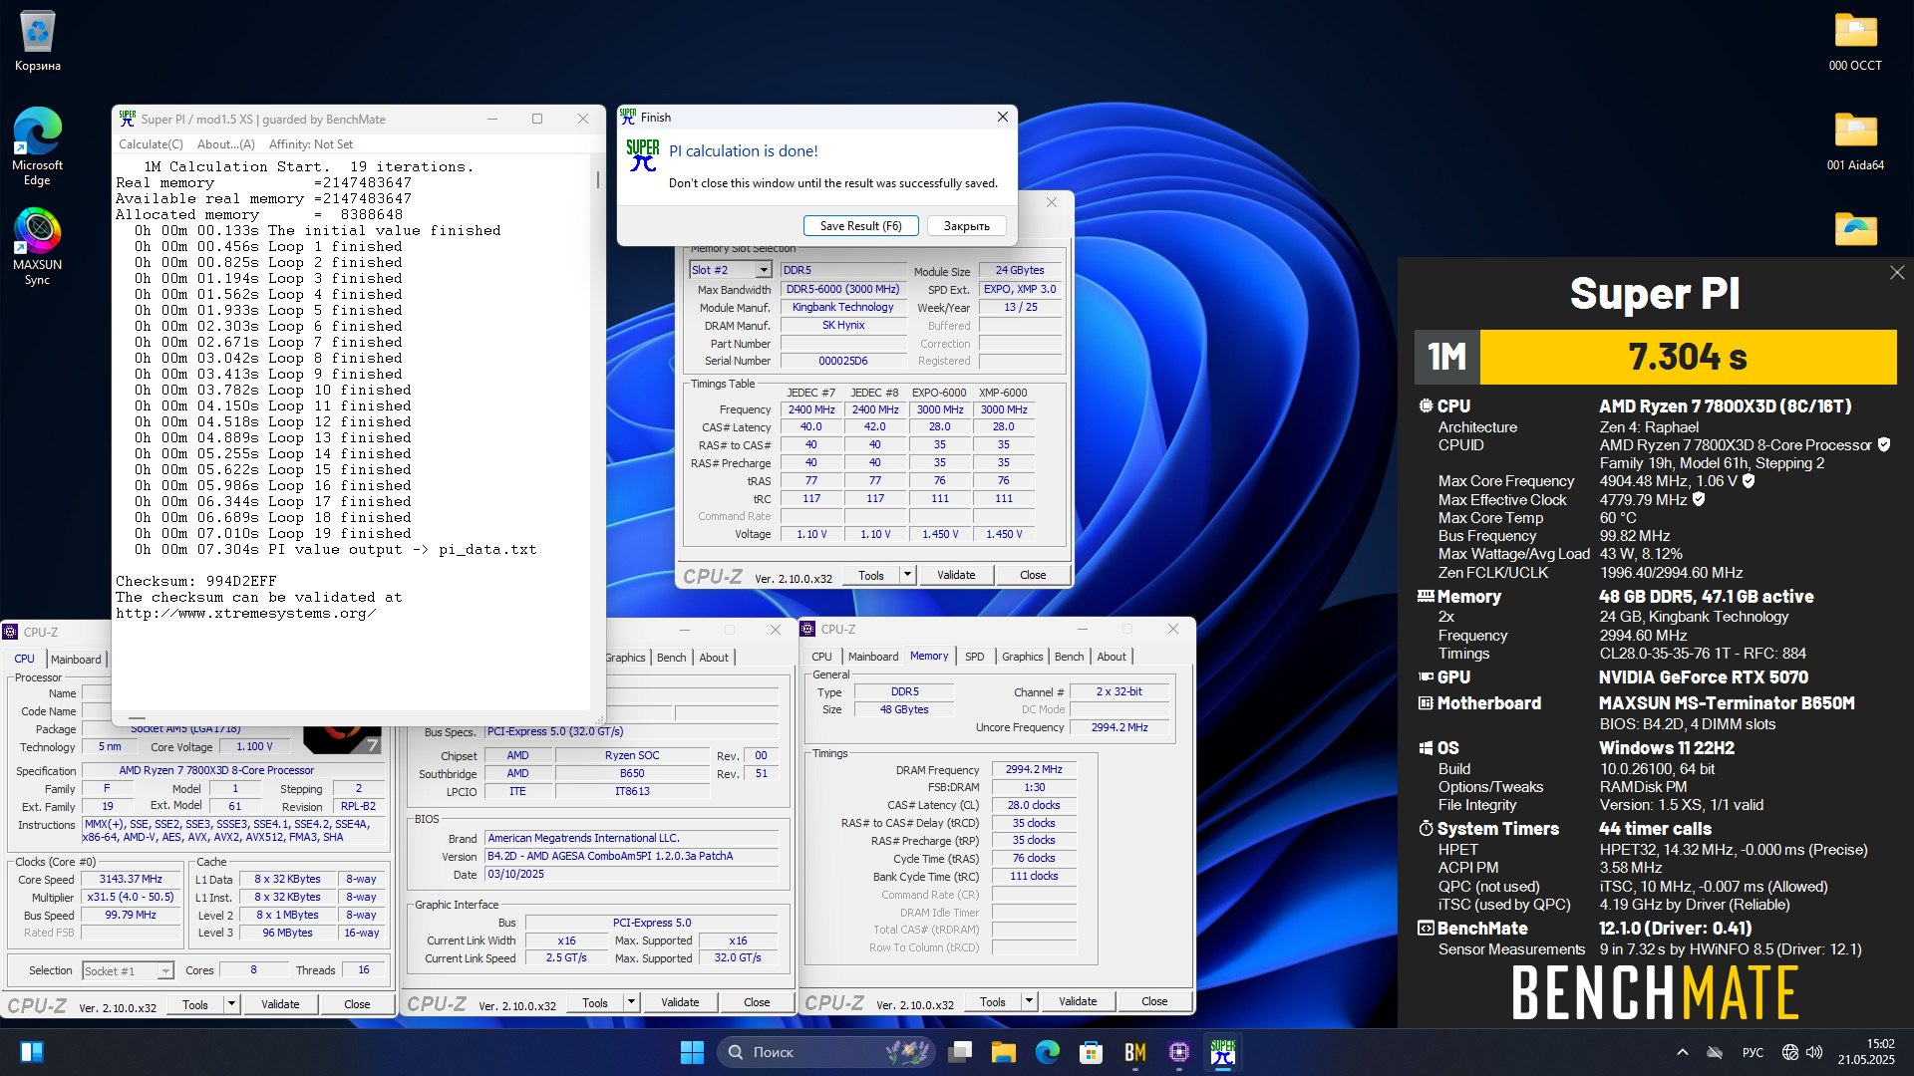The image size is (1914, 1076).
Task: Launch Microsoft Edge desktop shortcut
Action: [x=37, y=145]
